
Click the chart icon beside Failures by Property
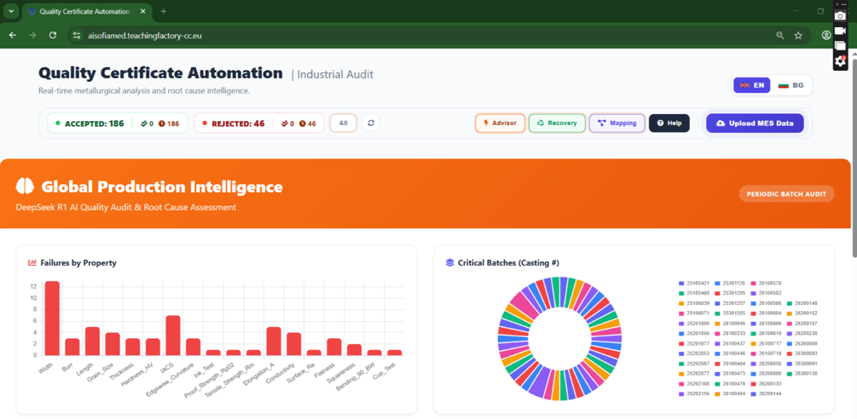32,263
